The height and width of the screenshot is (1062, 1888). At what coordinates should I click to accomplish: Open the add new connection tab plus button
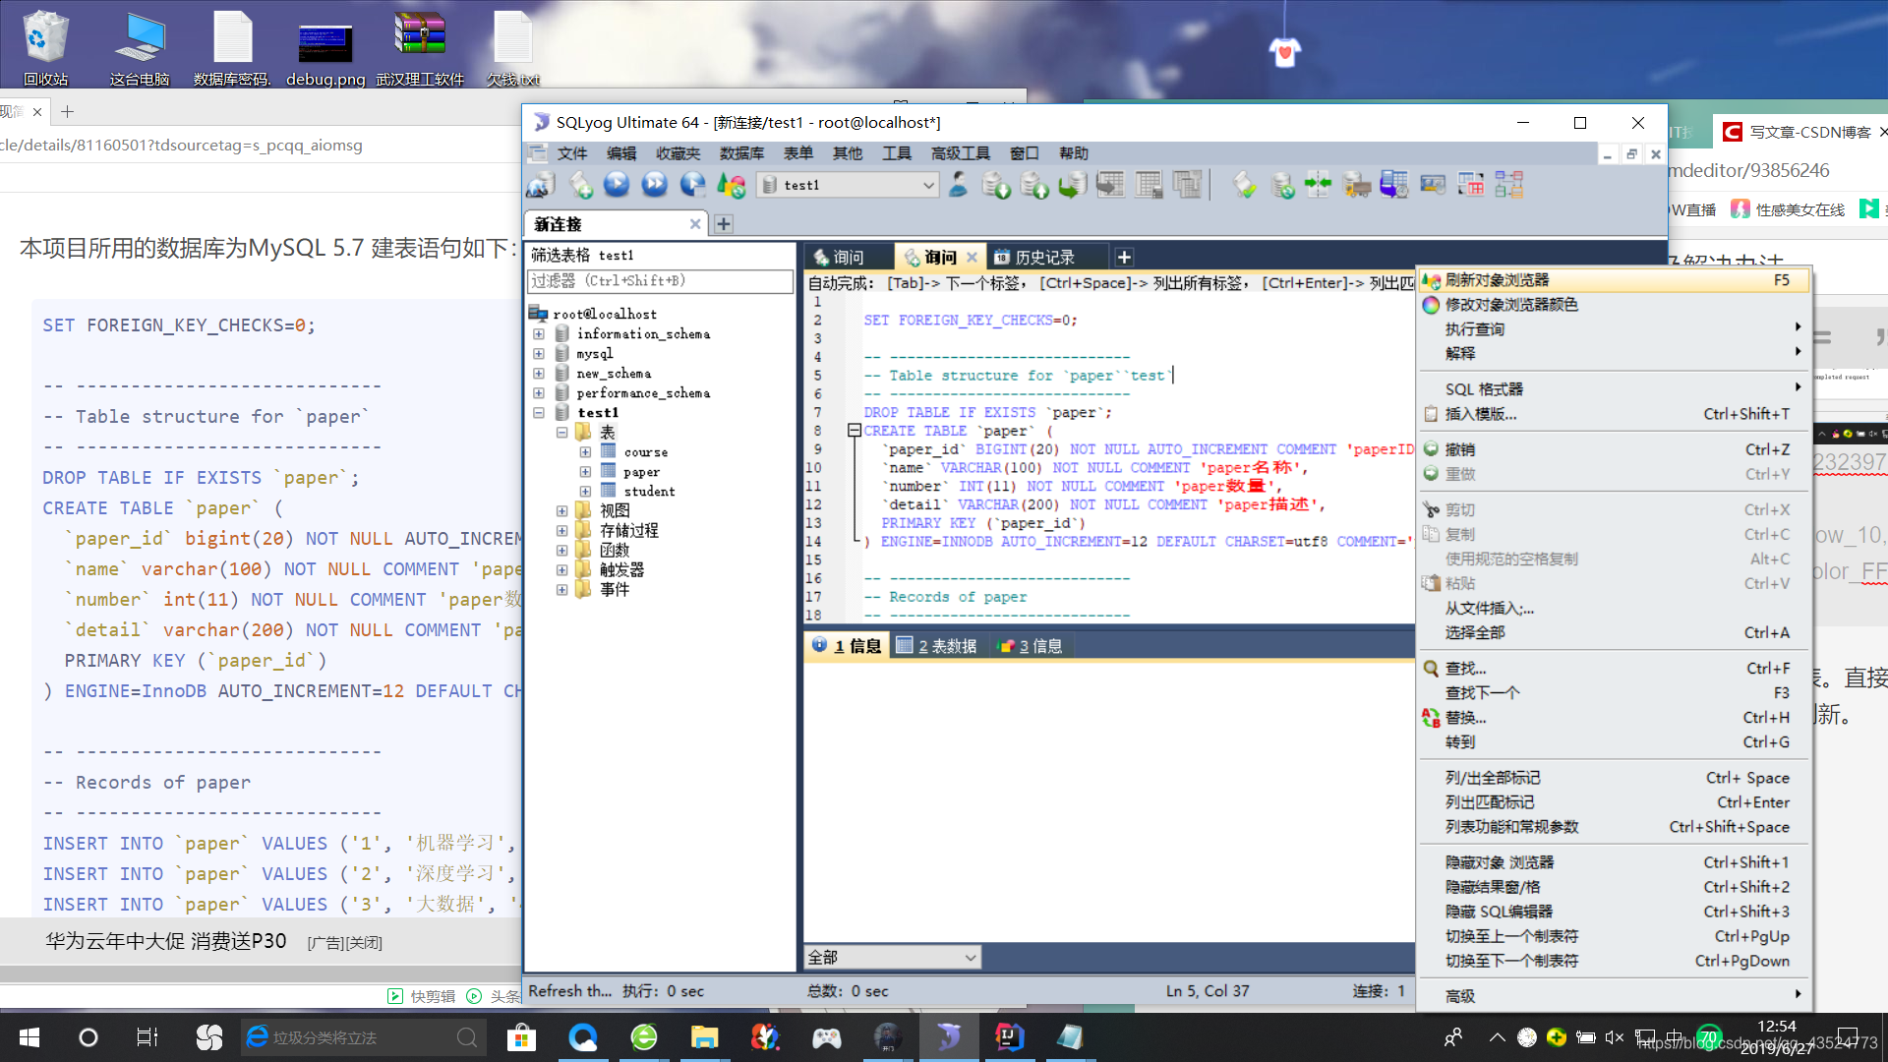724,224
